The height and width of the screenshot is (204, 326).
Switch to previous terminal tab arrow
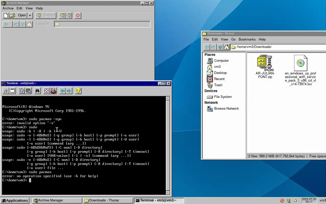coord(62,91)
